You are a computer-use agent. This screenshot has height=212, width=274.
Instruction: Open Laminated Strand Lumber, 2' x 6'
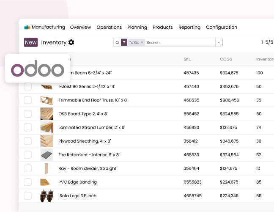pyautogui.click(x=92, y=127)
